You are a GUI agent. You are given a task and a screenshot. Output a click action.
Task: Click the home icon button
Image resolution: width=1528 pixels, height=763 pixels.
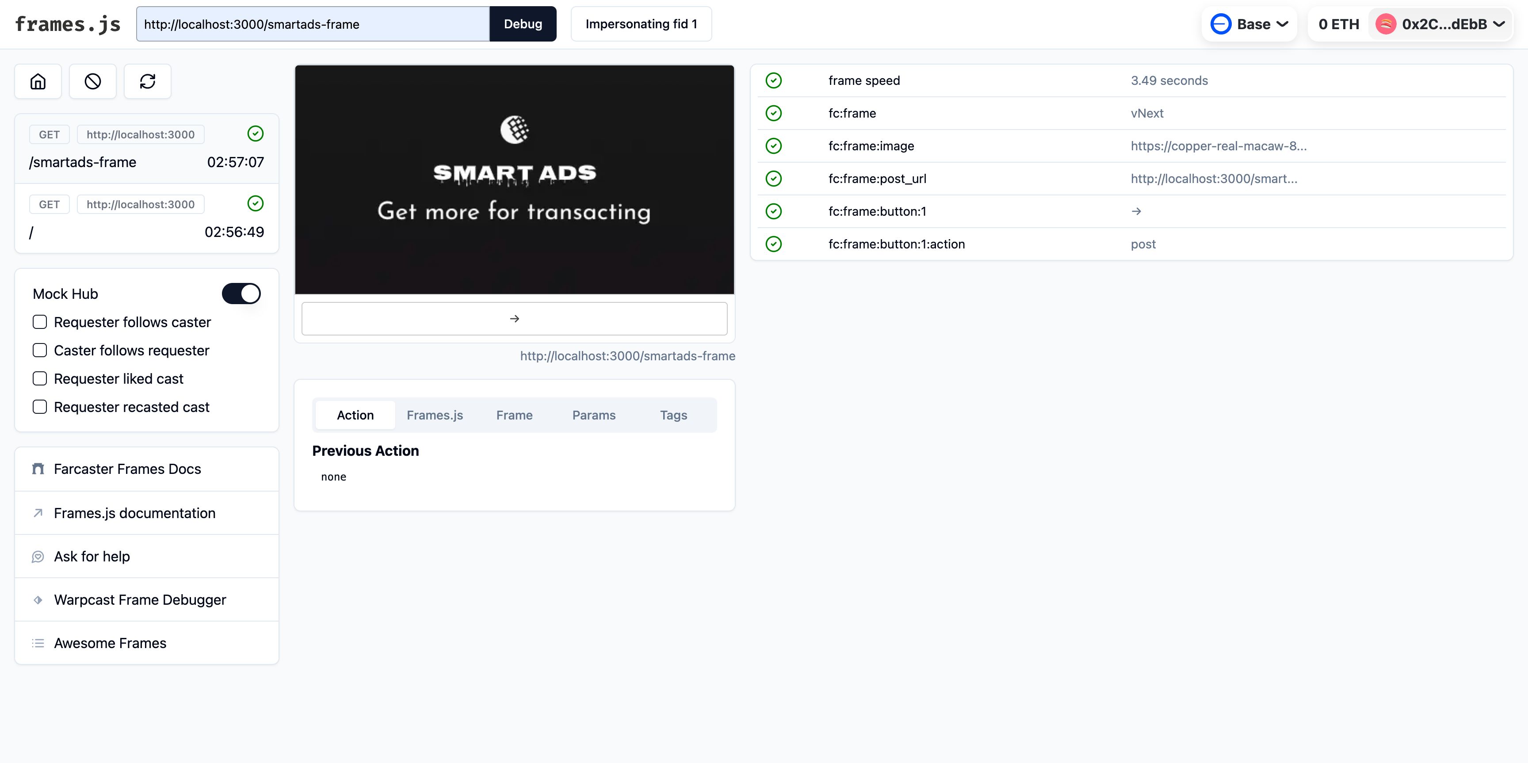point(38,81)
